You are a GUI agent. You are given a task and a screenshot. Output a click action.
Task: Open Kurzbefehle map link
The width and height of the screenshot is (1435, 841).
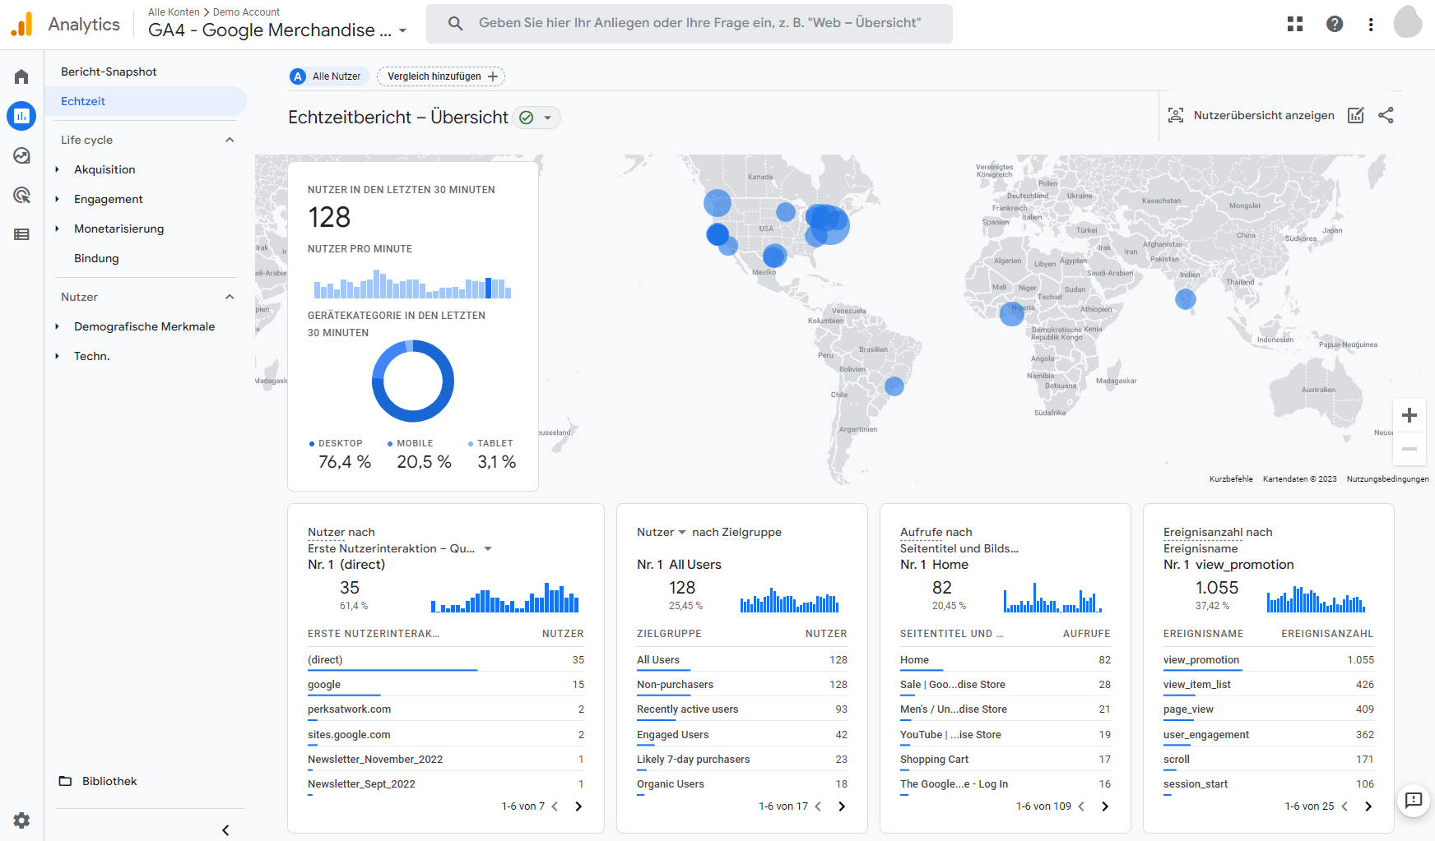click(1231, 478)
